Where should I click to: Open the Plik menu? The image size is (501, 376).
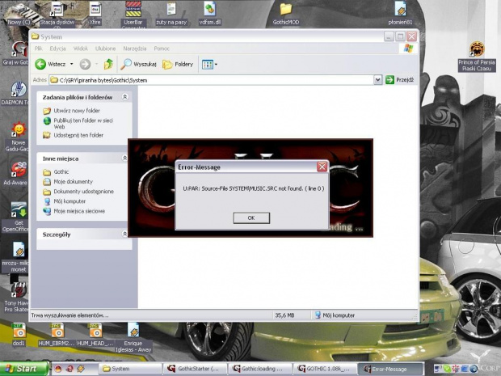tap(38, 49)
